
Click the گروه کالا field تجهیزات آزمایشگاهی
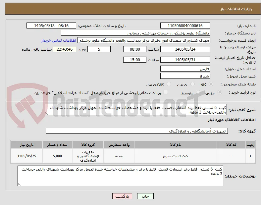click(137, 131)
